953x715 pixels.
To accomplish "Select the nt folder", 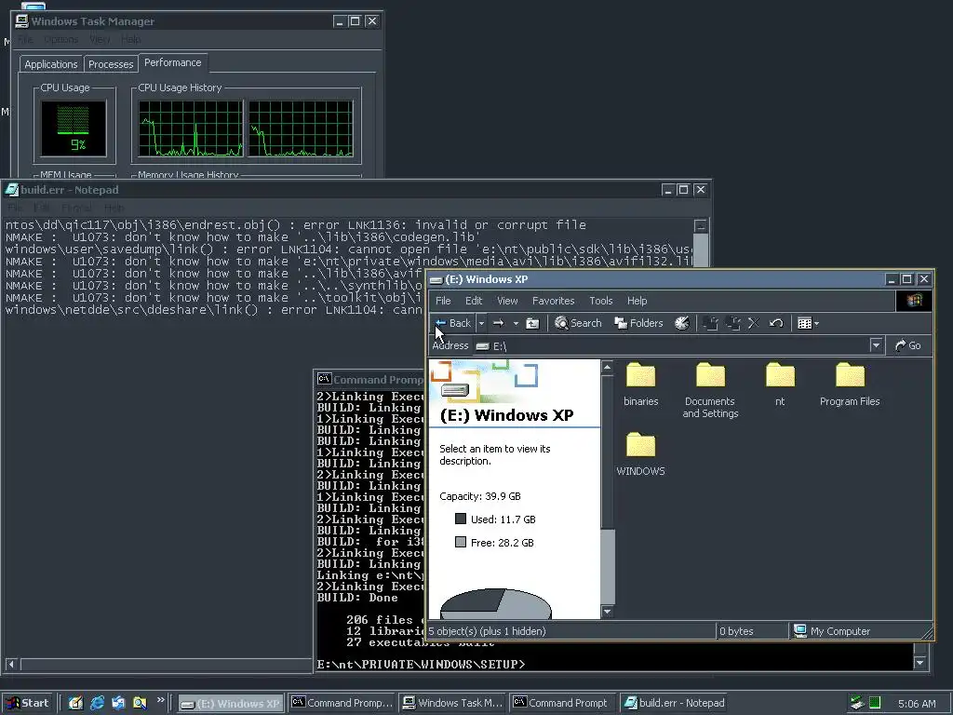I will click(780, 384).
